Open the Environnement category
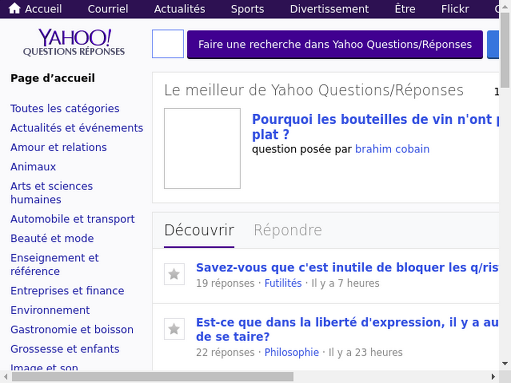This screenshot has height=383, width=511. click(x=50, y=310)
